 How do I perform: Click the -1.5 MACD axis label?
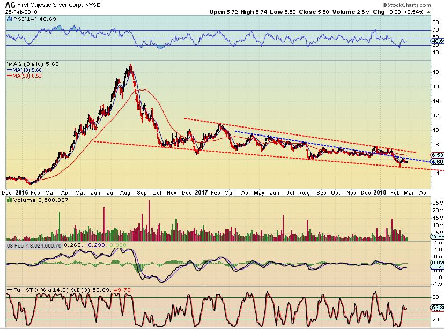click(437, 284)
